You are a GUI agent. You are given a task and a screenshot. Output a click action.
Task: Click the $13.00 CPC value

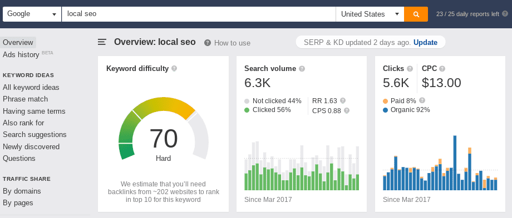[441, 83]
